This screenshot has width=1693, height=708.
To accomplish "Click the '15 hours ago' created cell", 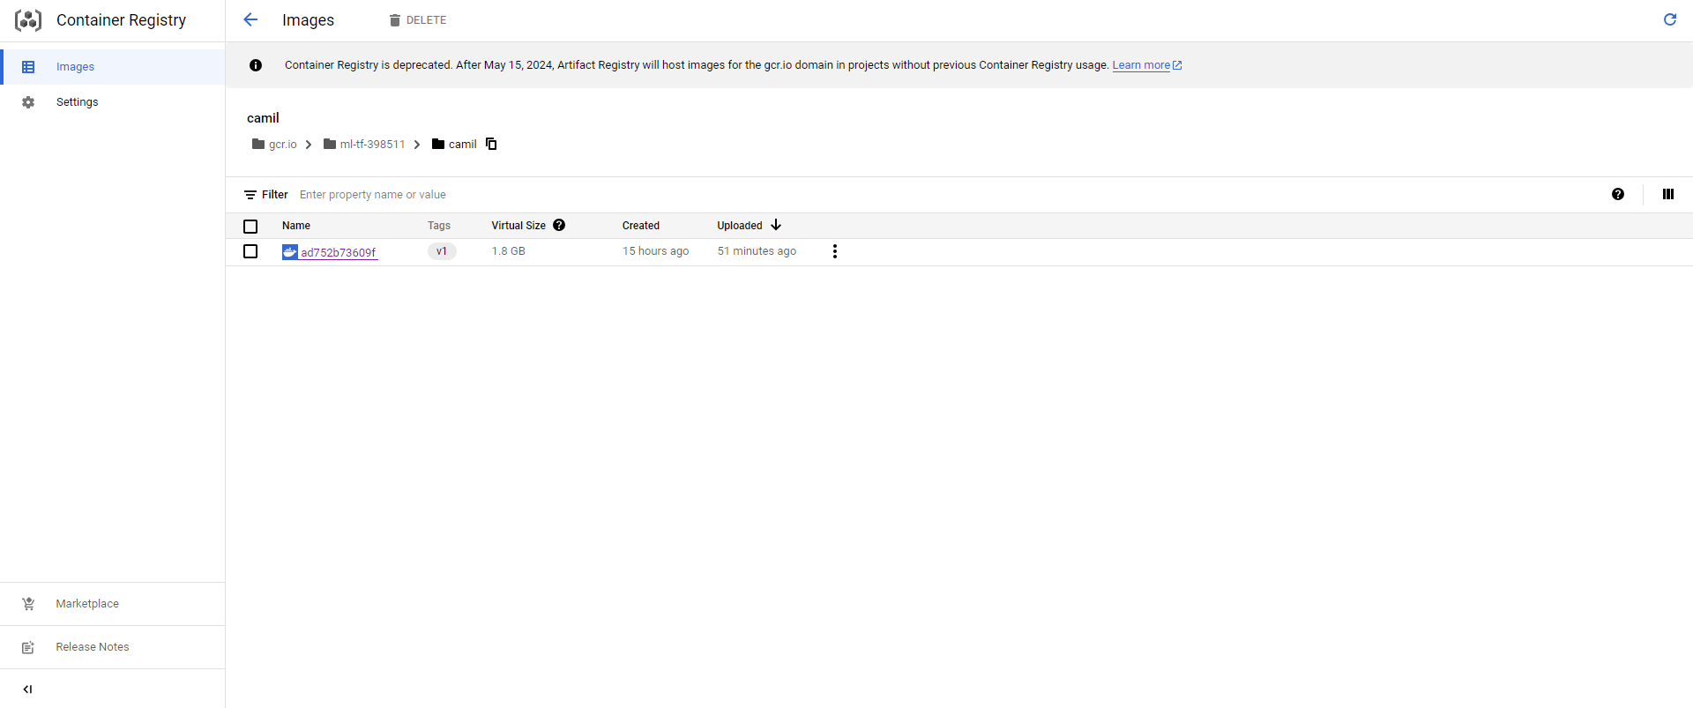I will [x=656, y=251].
